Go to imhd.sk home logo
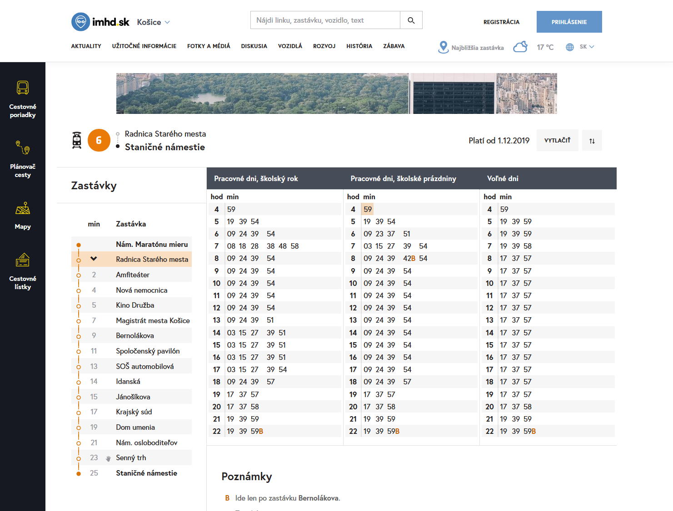This screenshot has width=673, height=511. (100, 22)
